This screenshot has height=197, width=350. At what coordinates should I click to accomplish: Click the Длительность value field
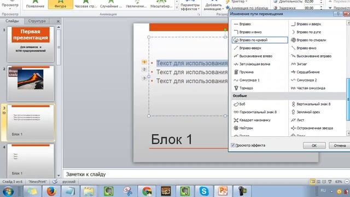pyautogui.click(x=312, y=2)
